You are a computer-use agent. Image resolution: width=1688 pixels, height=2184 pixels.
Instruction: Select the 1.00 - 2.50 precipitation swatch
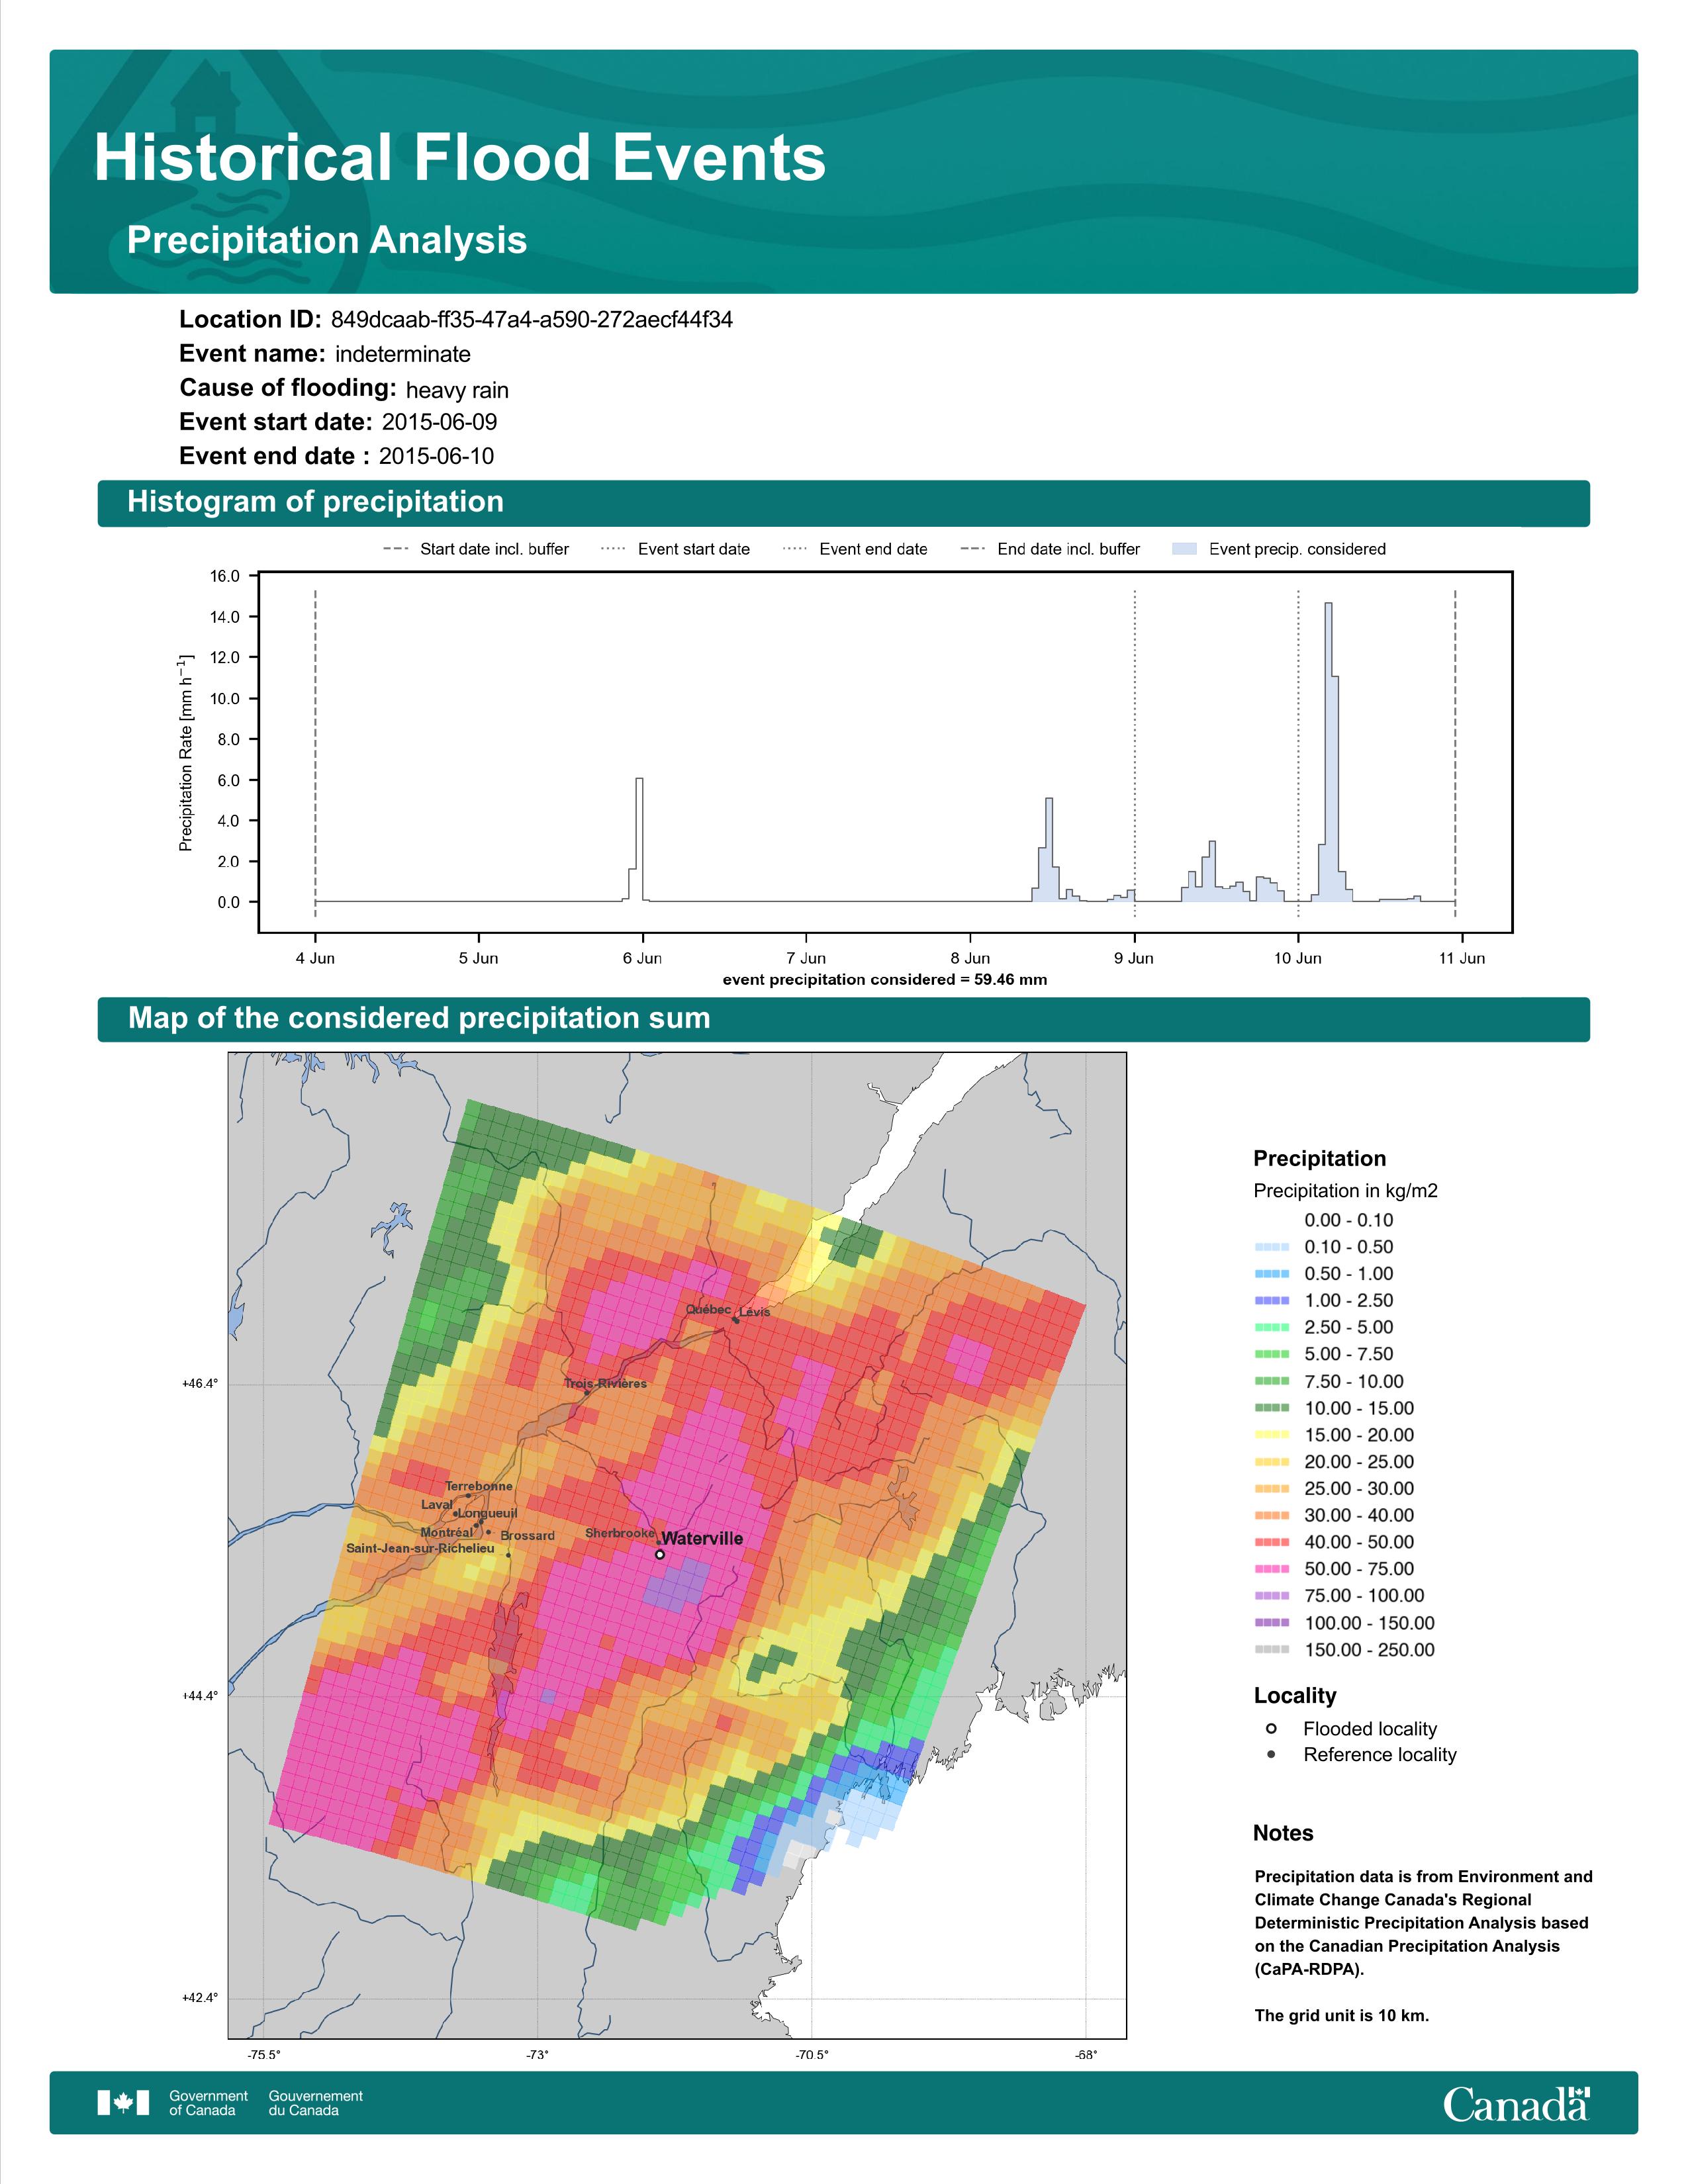[1272, 1301]
